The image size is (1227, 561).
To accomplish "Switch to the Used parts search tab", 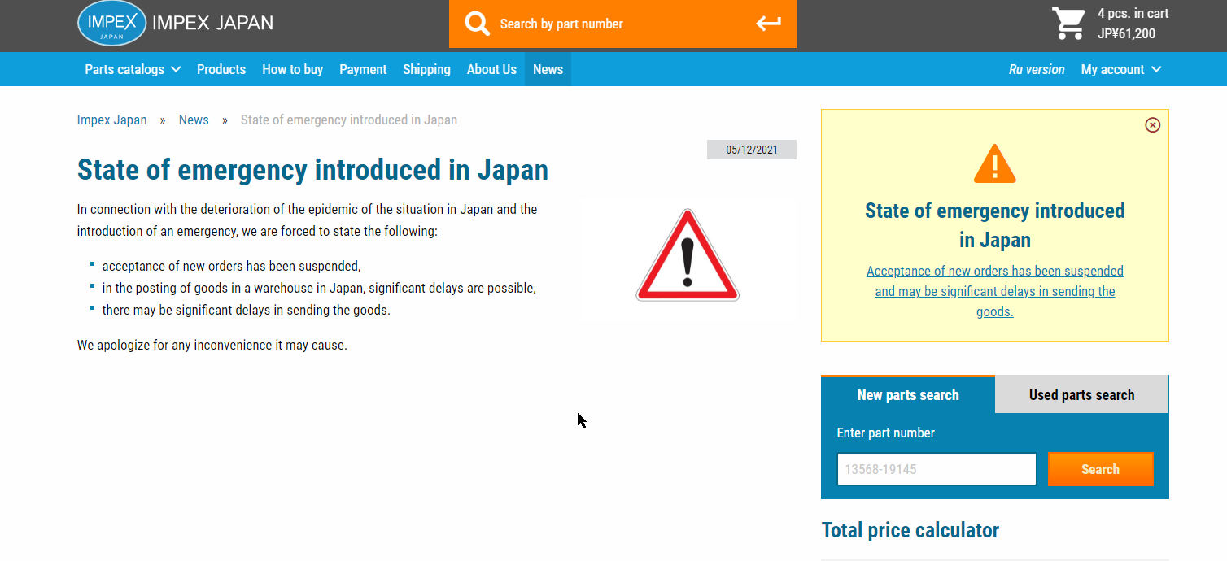I will (x=1081, y=395).
